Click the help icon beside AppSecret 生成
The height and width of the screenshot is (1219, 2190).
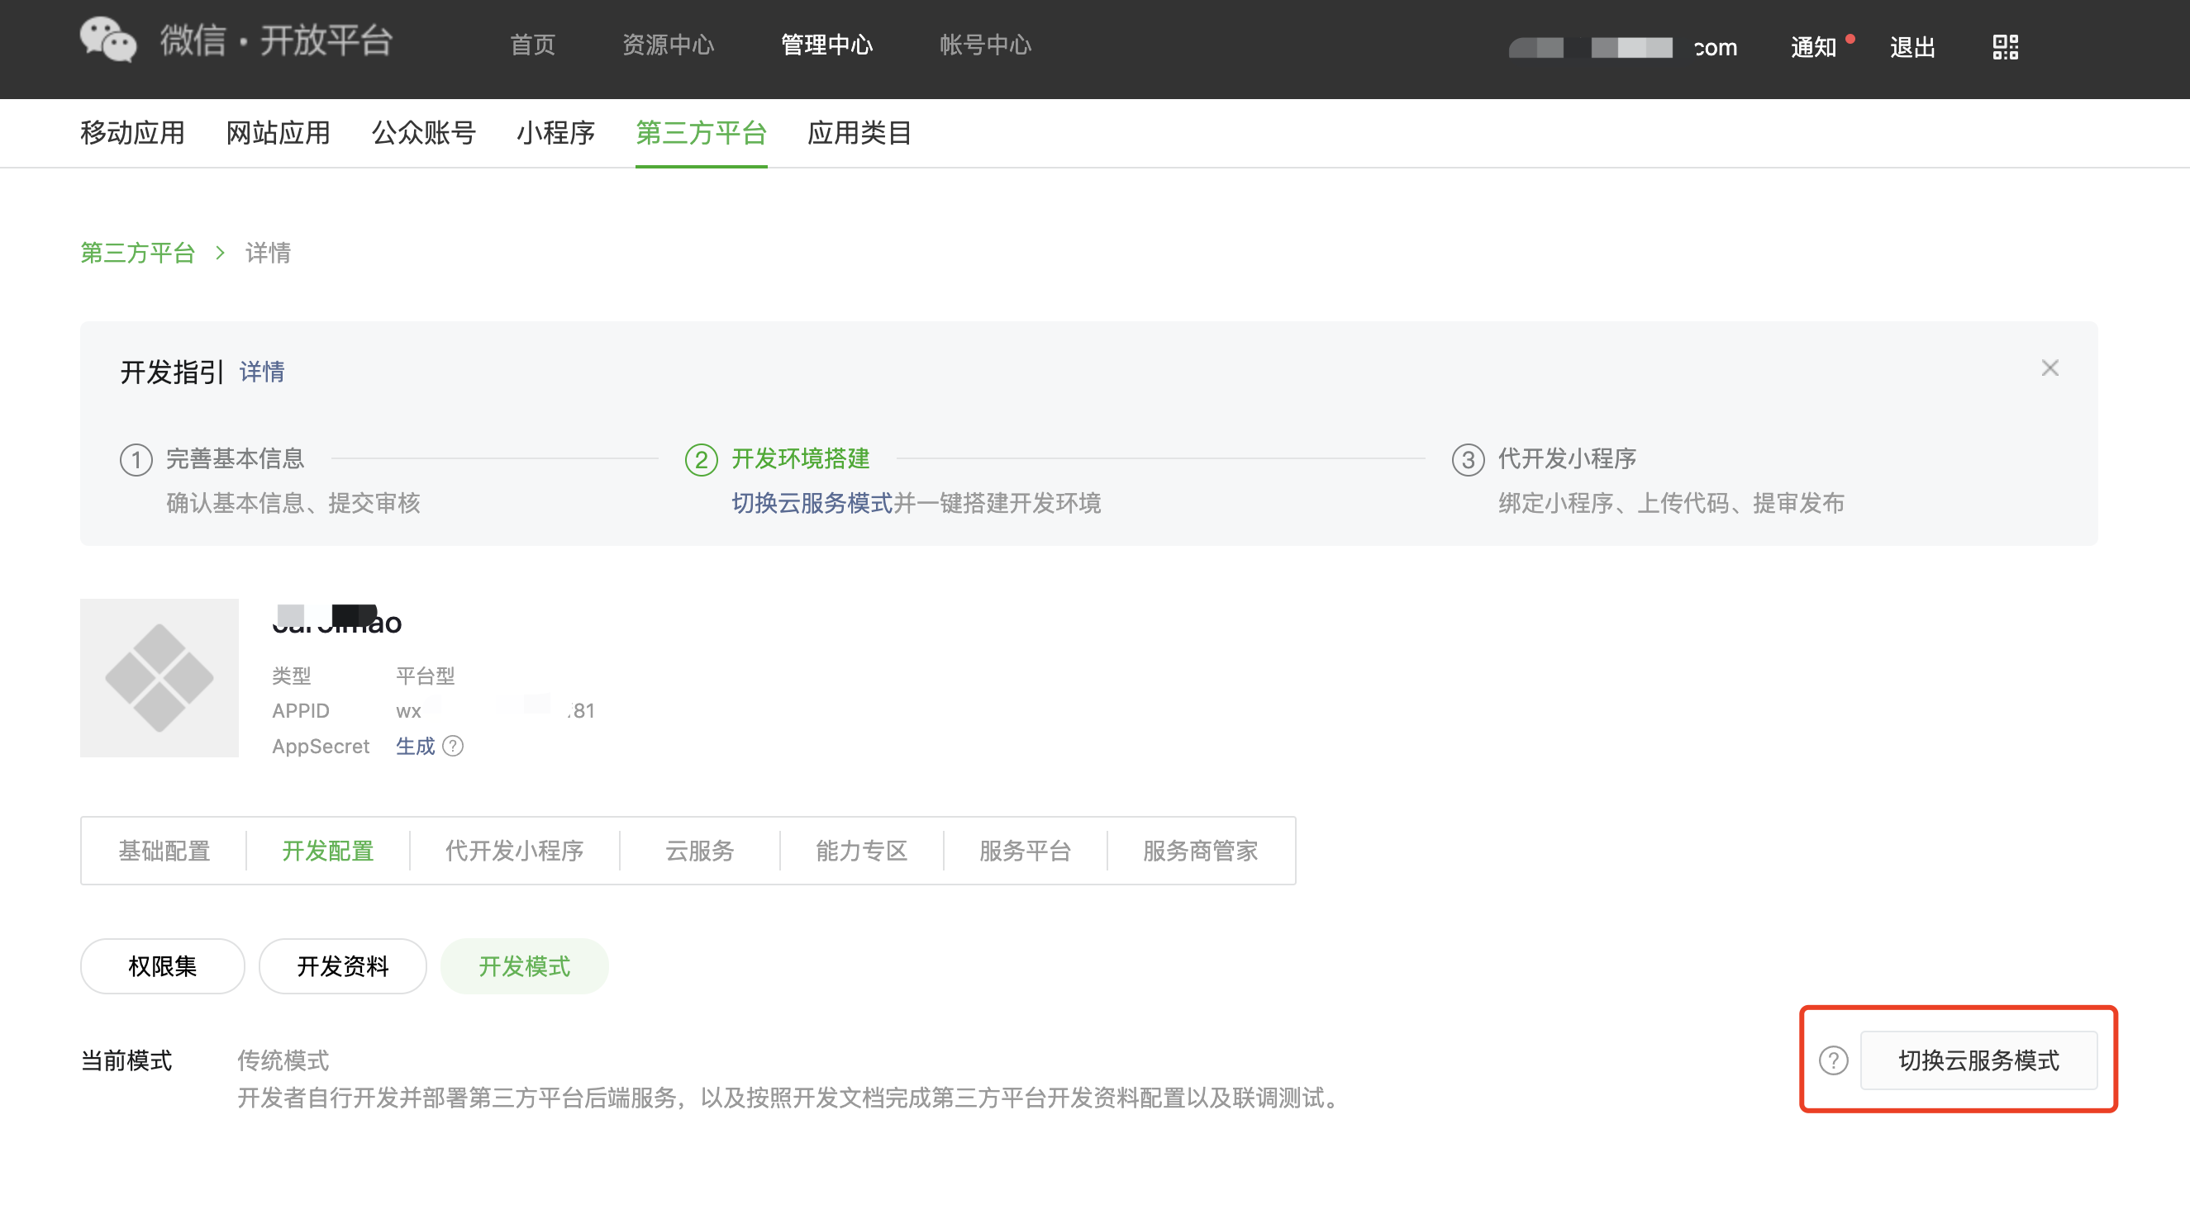(x=453, y=746)
